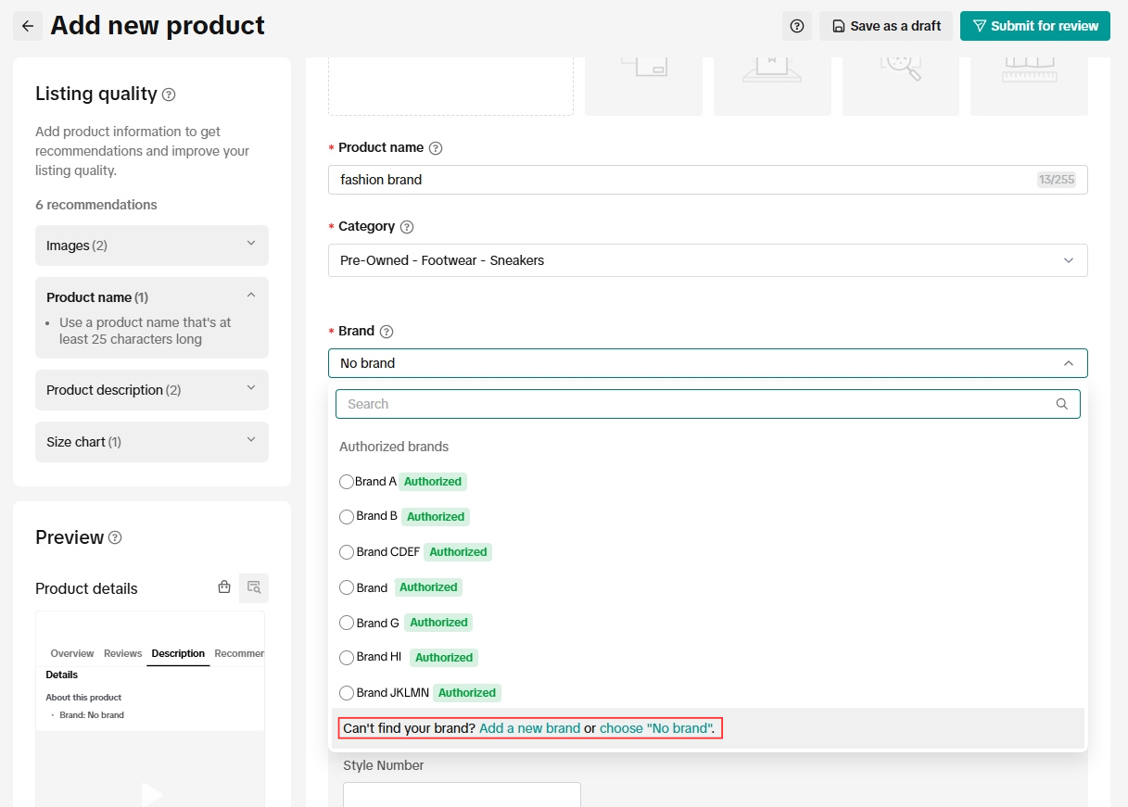The height and width of the screenshot is (807, 1128).
Task: Open the Overview tab in preview
Action: [72, 653]
